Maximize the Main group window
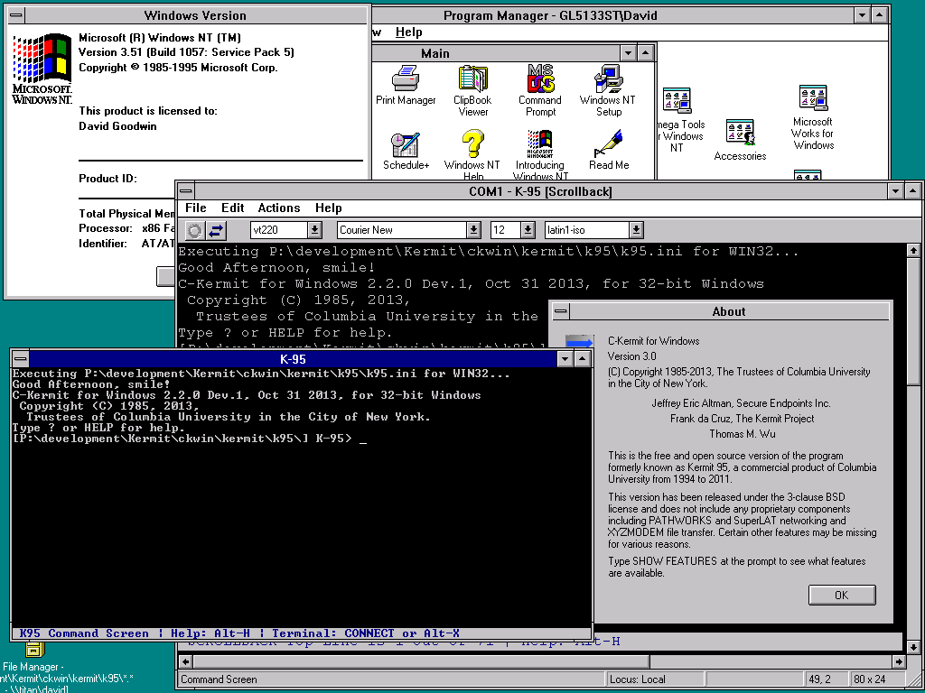 pyautogui.click(x=645, y=53)
